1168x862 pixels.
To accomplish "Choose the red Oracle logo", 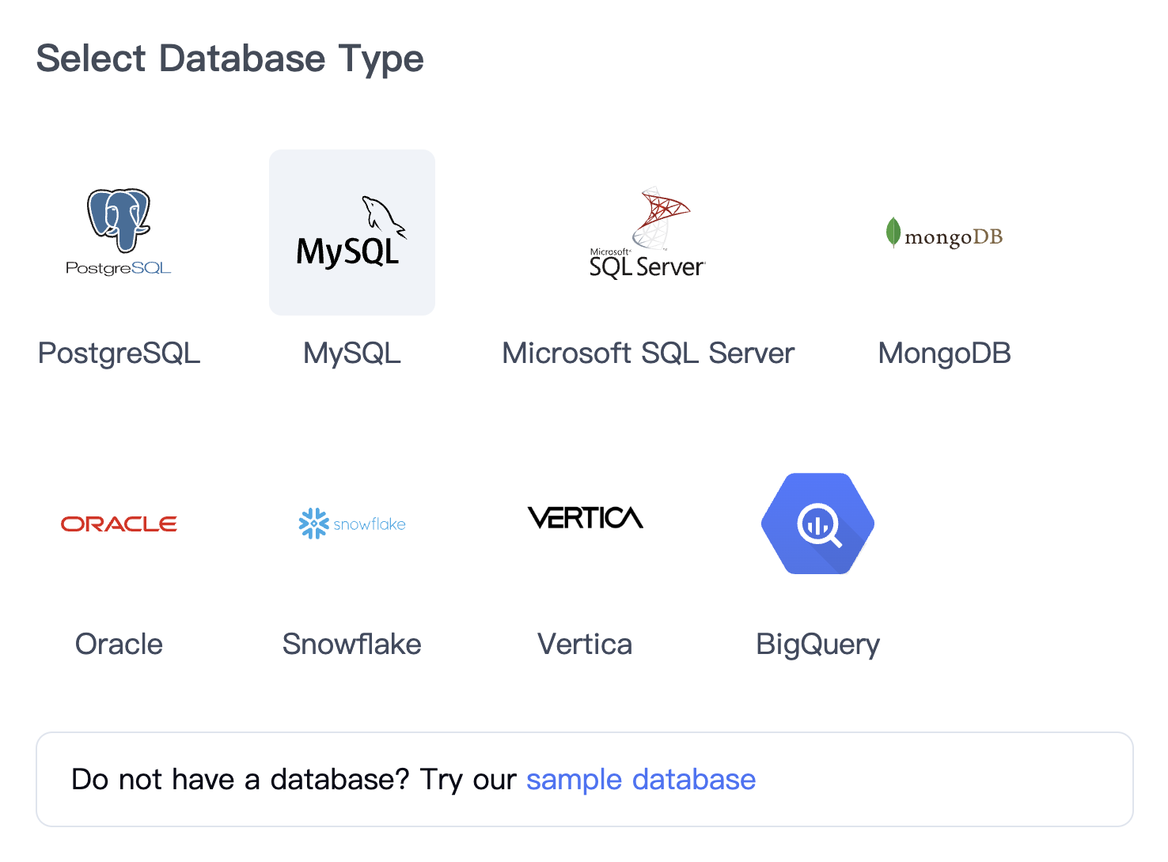I will (x=119, y=524).
